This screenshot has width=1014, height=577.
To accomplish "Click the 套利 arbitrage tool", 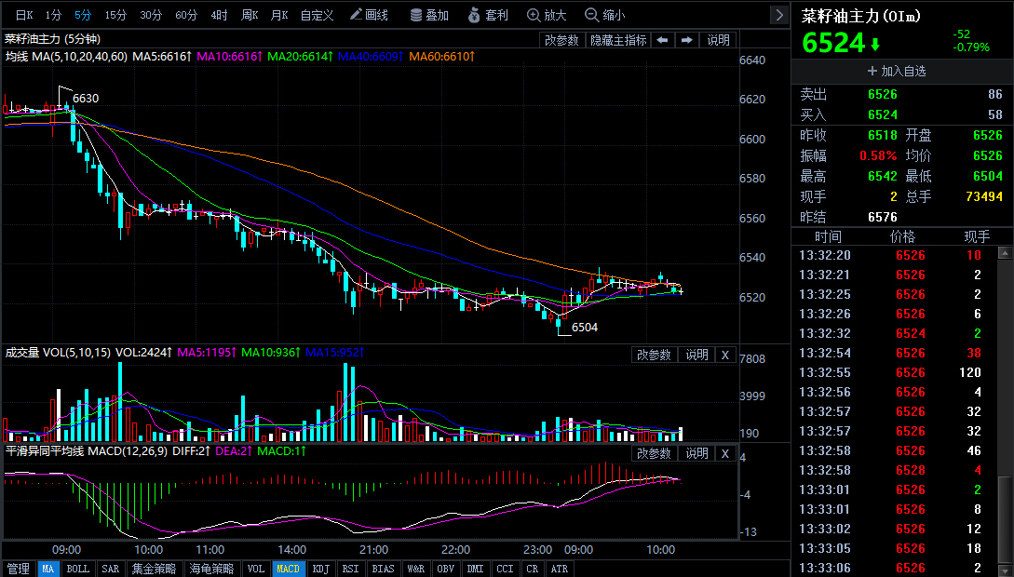I will 489,15.
